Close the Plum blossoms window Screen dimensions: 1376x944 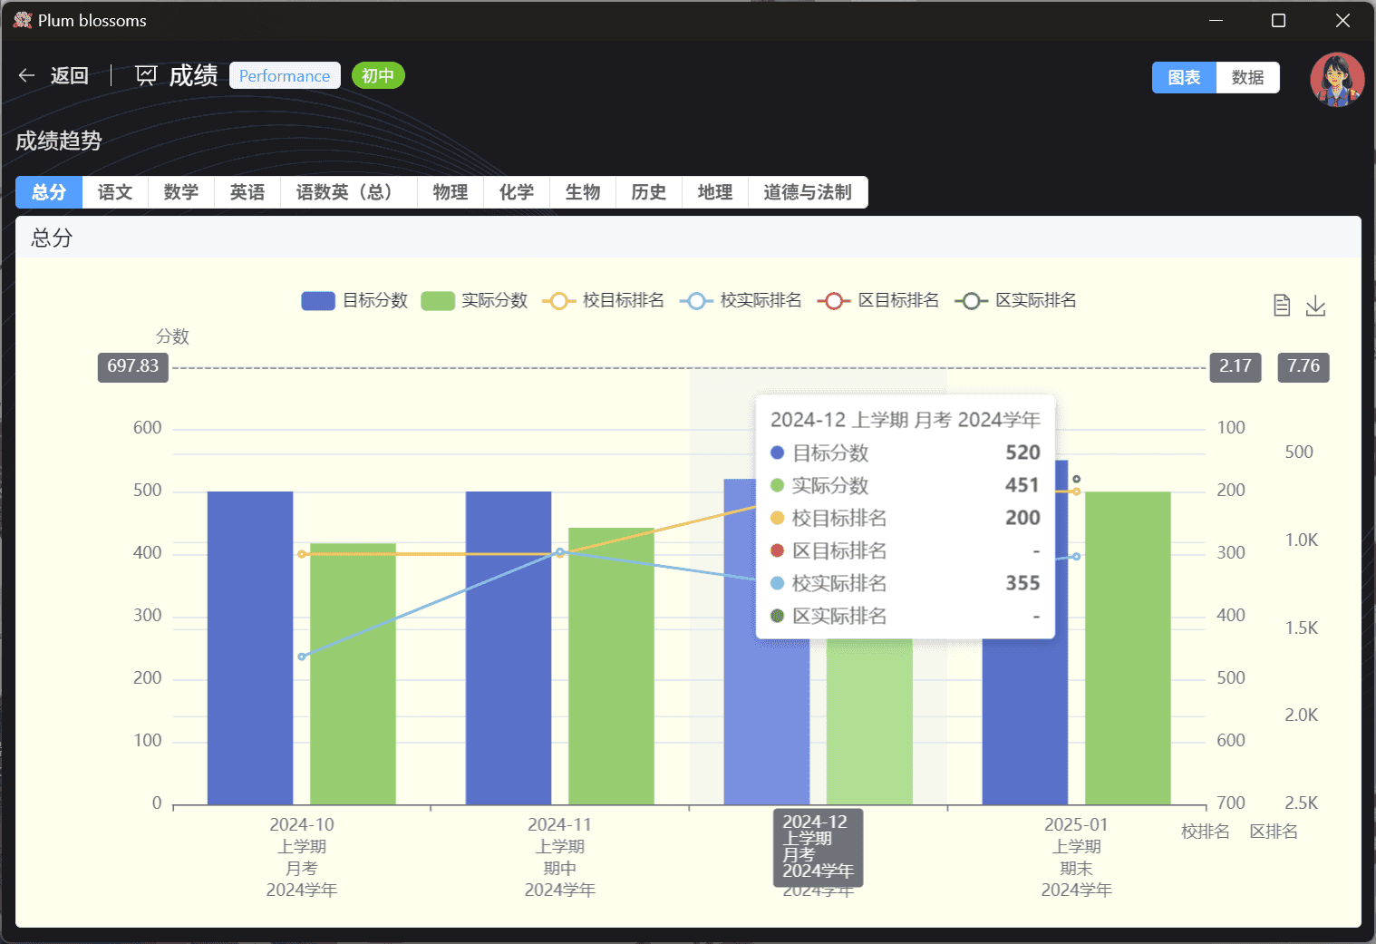(1342, 20)
